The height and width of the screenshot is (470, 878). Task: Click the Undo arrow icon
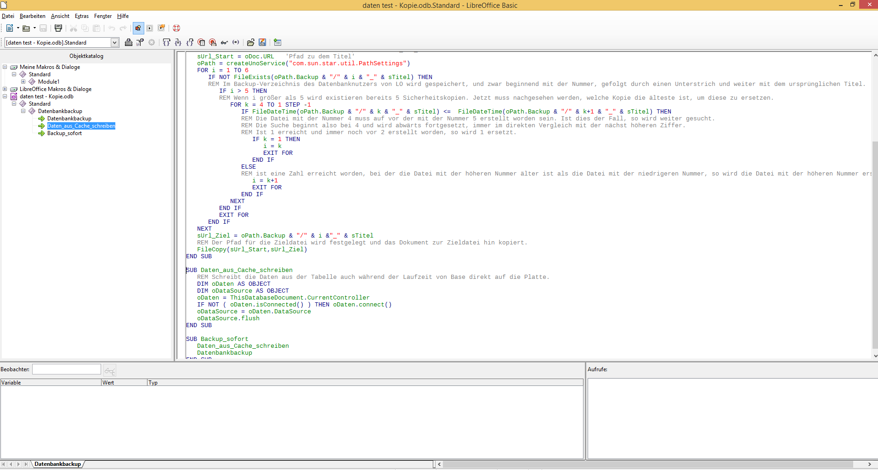click(112, 28)
